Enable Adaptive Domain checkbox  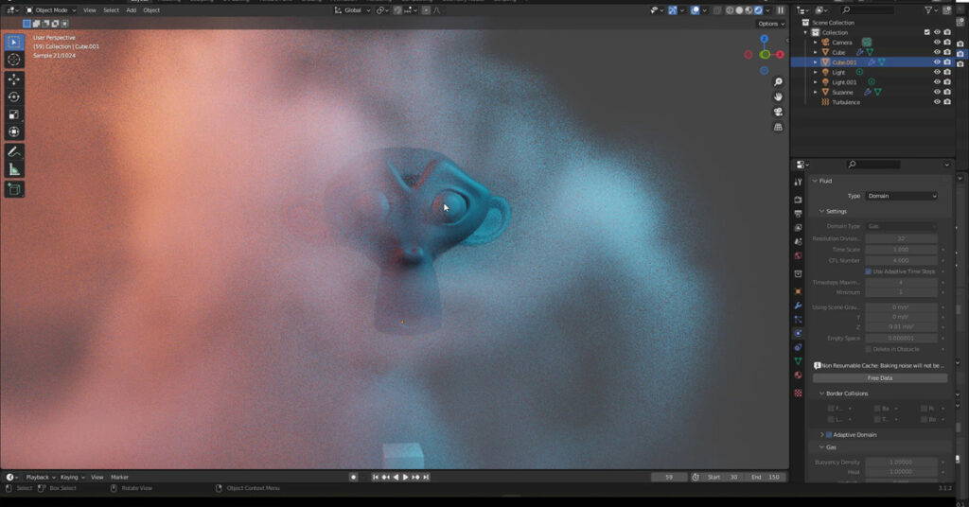[x=829, y=435]
